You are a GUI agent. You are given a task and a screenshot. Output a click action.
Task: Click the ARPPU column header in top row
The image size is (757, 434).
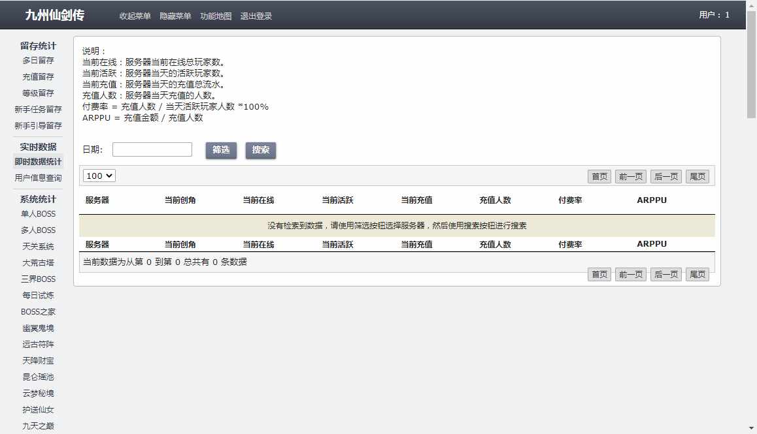coord(652,200)
